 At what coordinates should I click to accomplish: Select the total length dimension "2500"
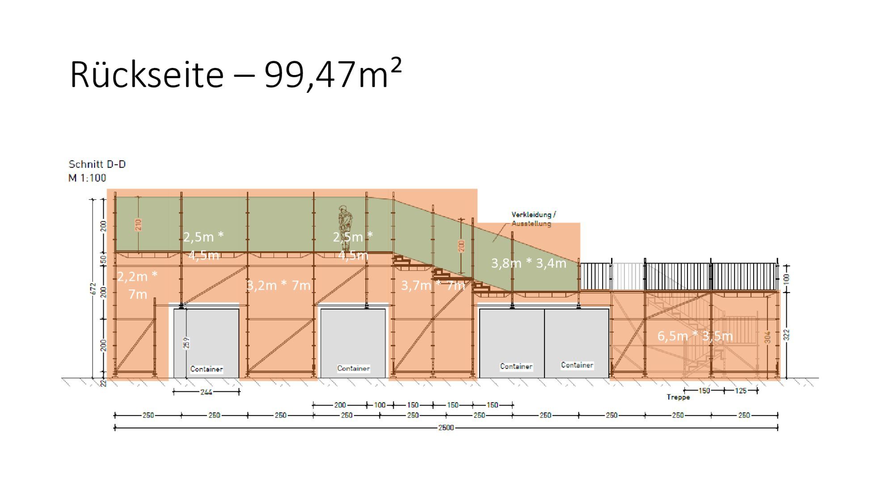tap(446, 428)
